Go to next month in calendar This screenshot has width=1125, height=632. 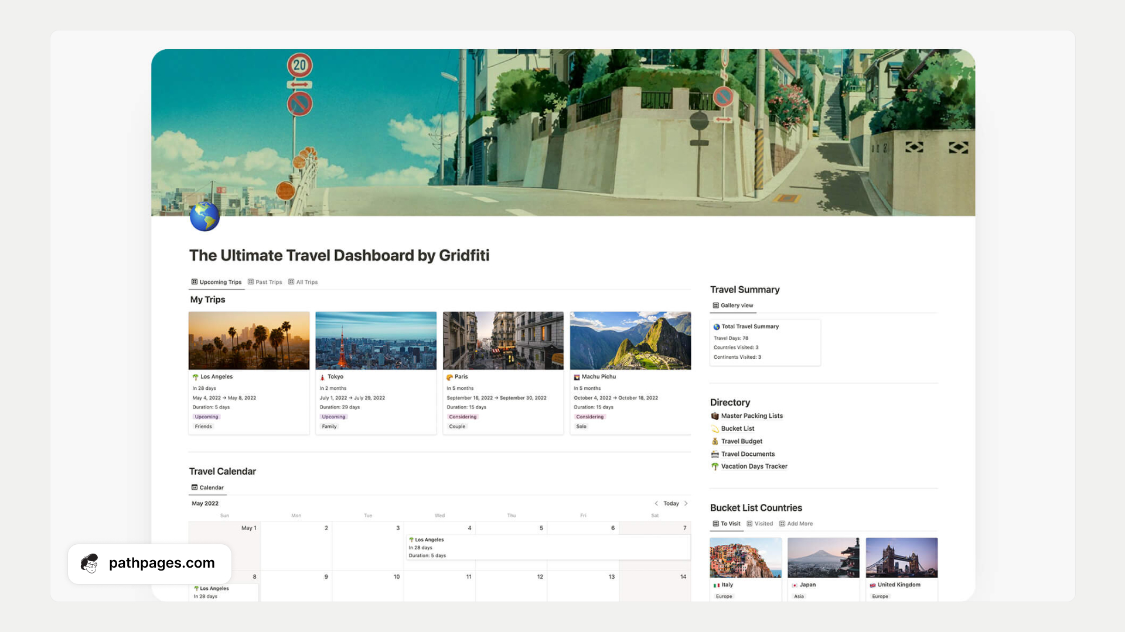(686, 503)
